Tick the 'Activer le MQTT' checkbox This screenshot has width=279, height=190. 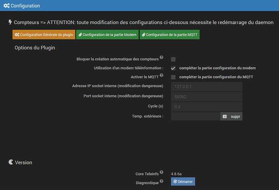(x=173, y=77)
